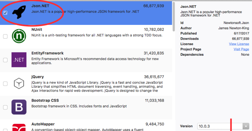Select the NUnit package title
Viewport: 252px width, 131px height.
(37, 29)
